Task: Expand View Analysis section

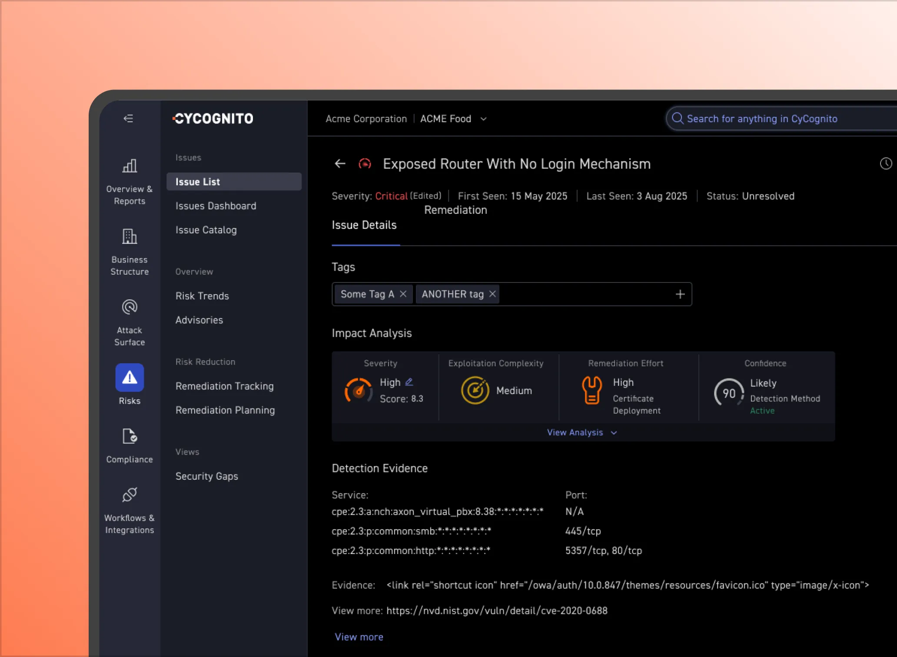Action: [x=582, y=432]
